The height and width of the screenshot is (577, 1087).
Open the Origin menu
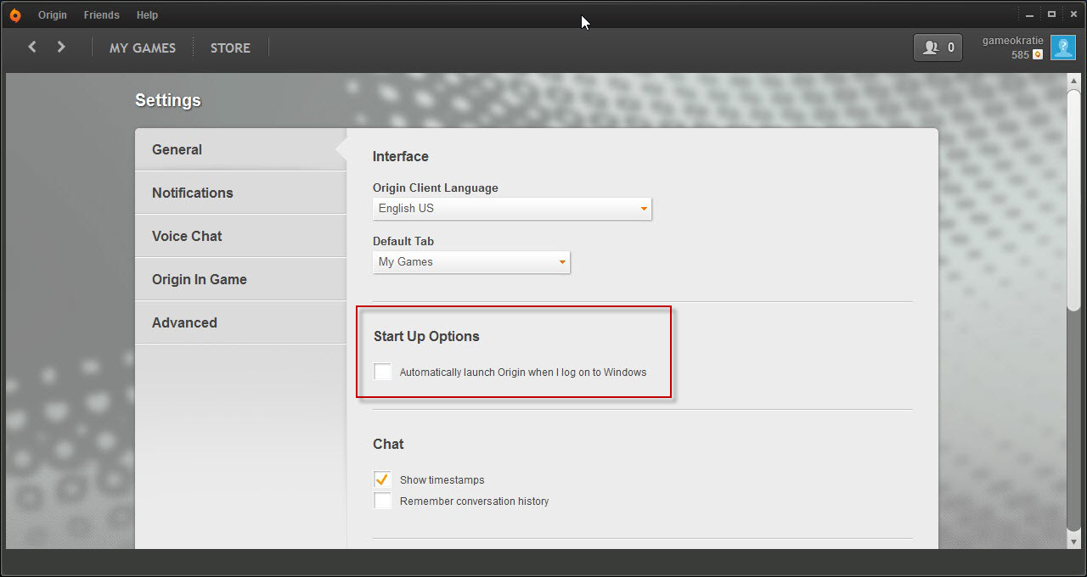tap(53, 15)
